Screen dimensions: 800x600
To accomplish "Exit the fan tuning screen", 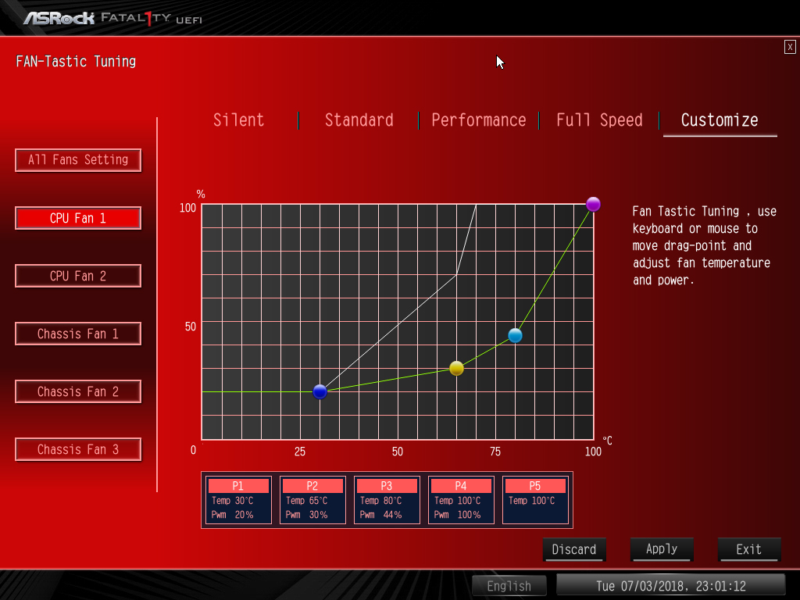I will 748,549.
